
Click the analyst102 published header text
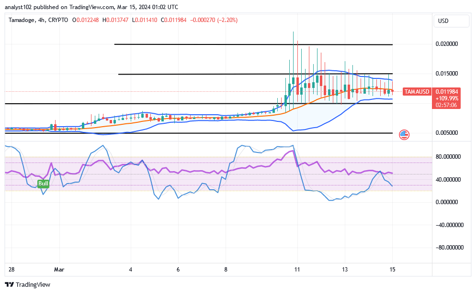pos(91,7)
